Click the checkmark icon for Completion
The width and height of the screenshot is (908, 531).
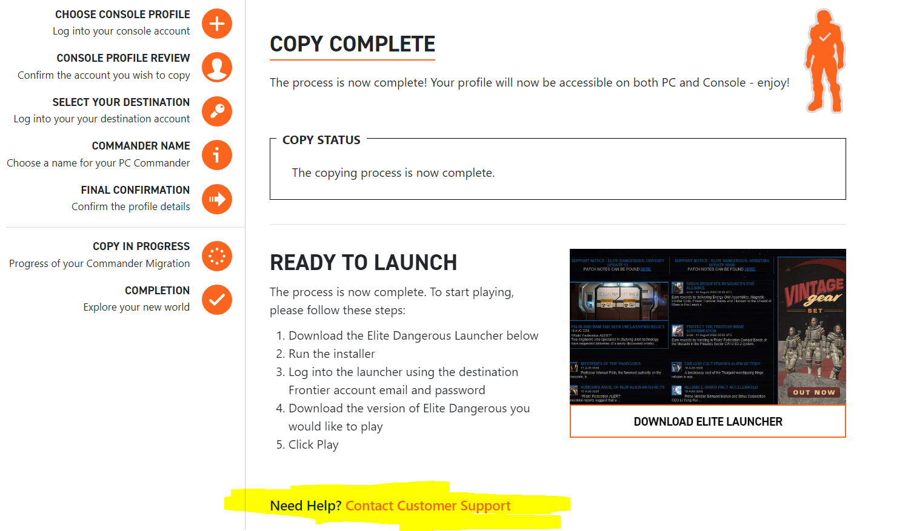217,300
